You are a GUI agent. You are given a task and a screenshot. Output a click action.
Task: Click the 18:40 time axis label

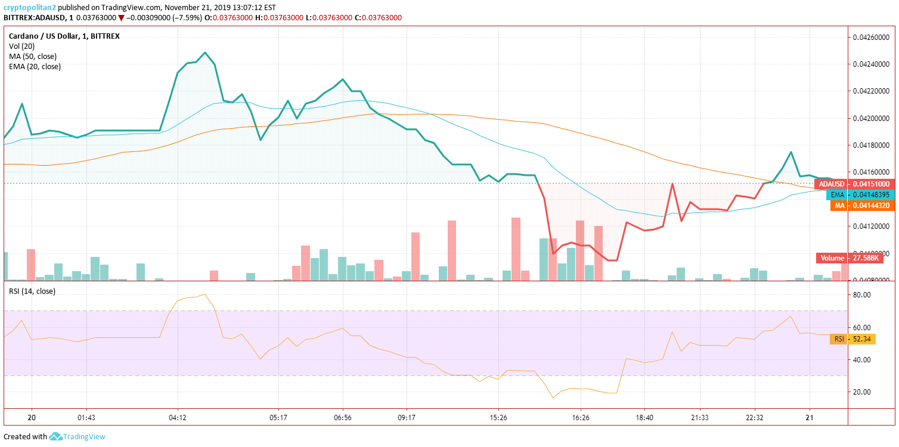[644, 417]
